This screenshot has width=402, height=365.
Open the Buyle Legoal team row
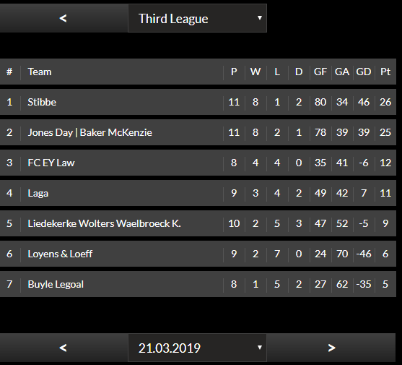[x=198, y=284]
